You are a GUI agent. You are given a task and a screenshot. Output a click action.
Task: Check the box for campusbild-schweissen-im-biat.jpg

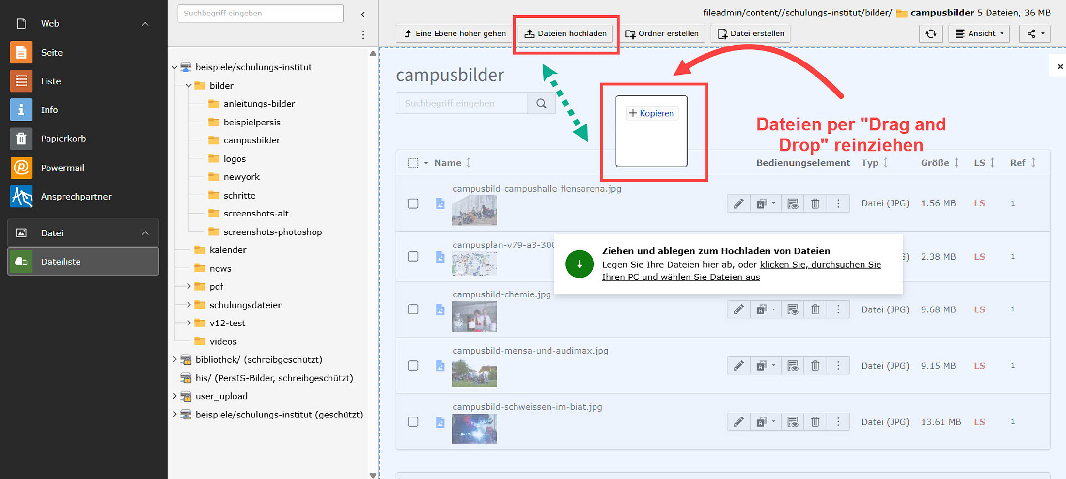tap(413, 422)
